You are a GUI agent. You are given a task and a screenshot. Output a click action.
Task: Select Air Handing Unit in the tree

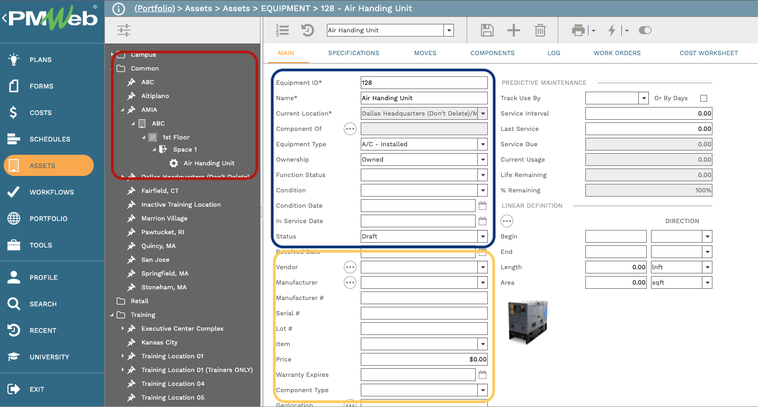click(x=209, y=163)
